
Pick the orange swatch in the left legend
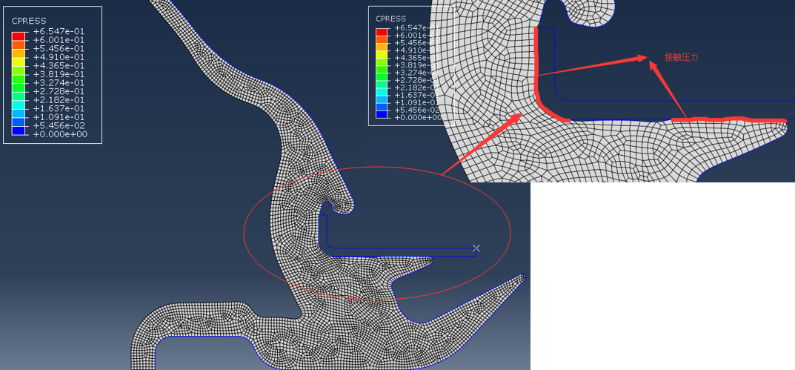click(19, 48)
